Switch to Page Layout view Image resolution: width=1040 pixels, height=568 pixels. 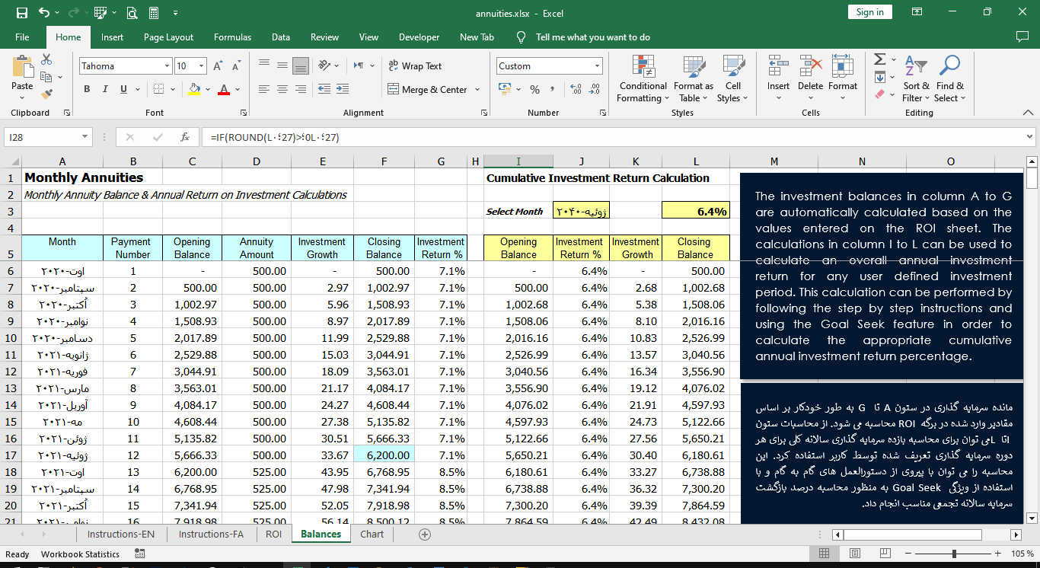click(855, 554)
